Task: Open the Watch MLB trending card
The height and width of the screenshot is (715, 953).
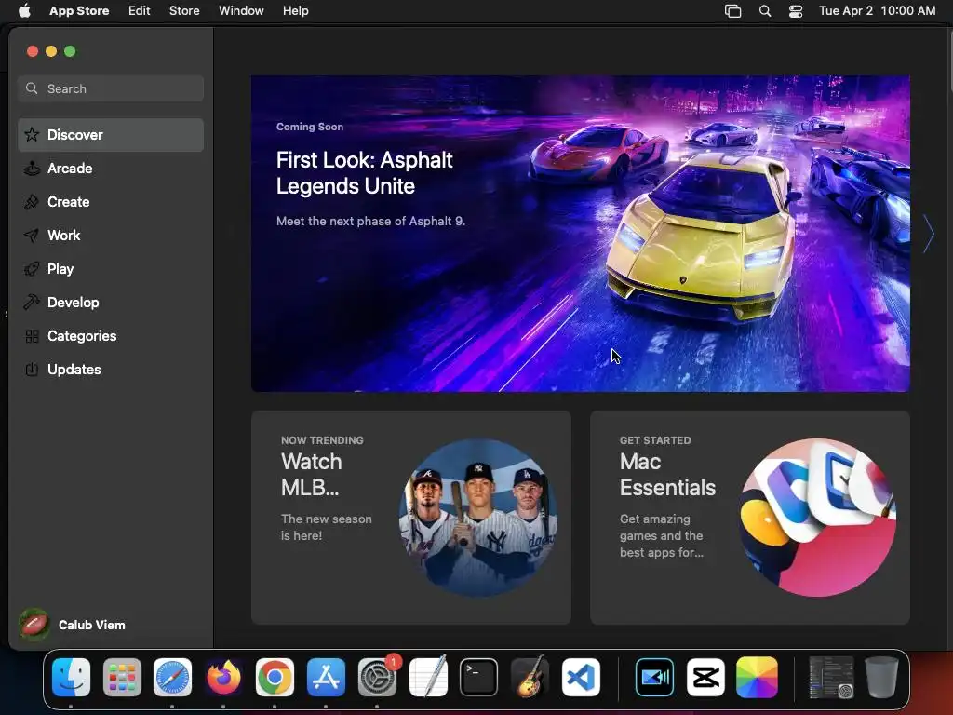Action: click(x=410, y=518)
